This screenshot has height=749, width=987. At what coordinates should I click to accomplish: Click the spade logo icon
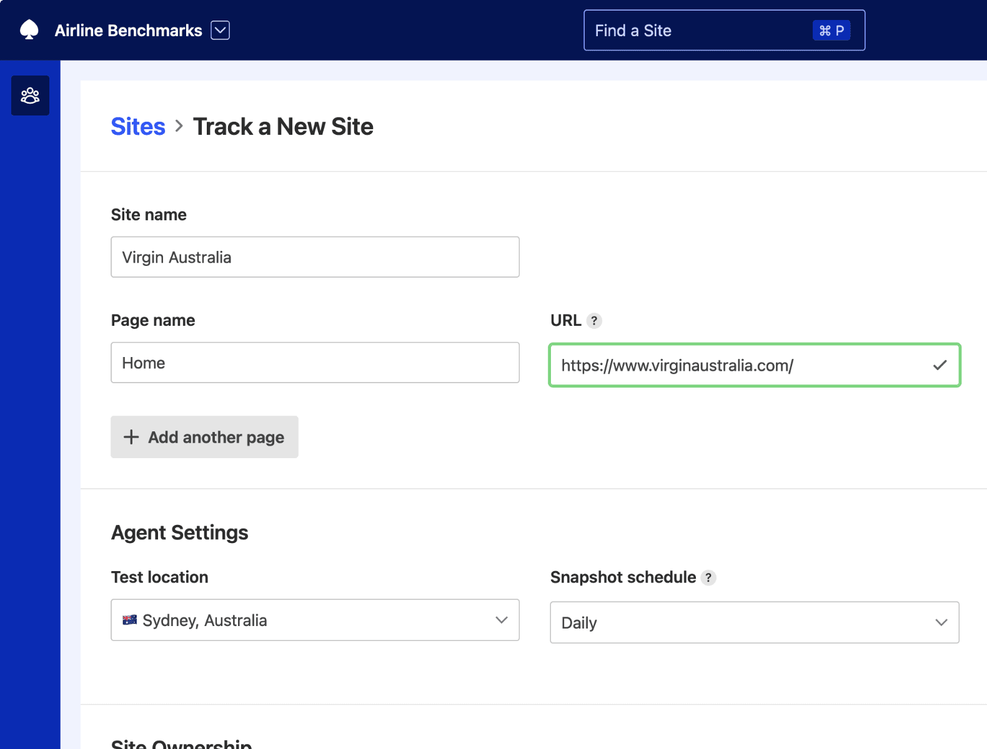(x=29, y=30)
